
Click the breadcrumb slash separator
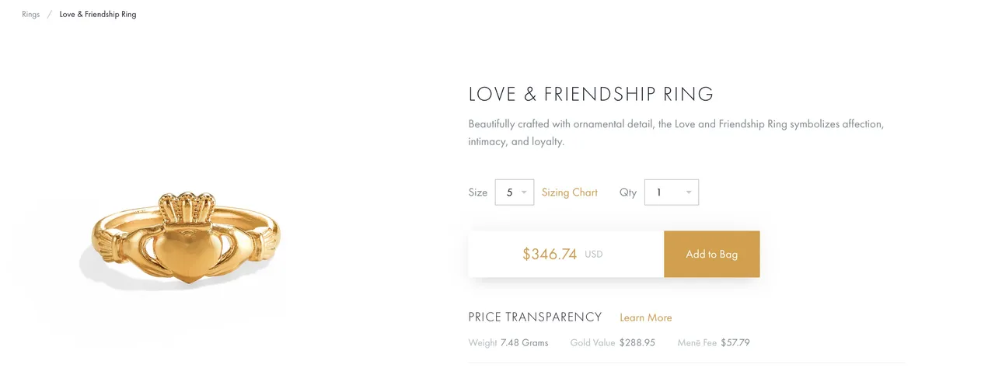click(50, 14)
